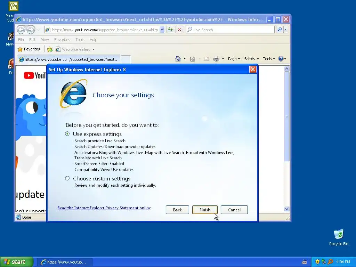
Task: Click the Home icon in command bar
Action: 178,59
